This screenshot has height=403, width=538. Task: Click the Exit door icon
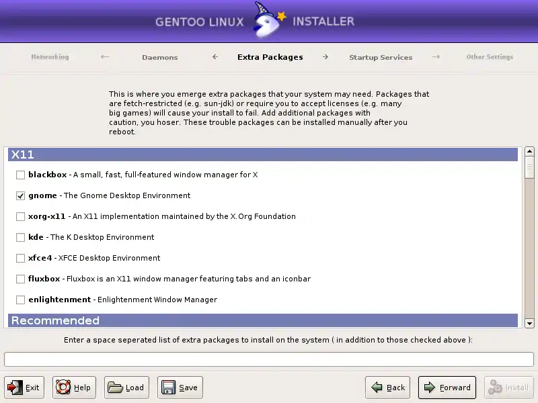(15, 388)
